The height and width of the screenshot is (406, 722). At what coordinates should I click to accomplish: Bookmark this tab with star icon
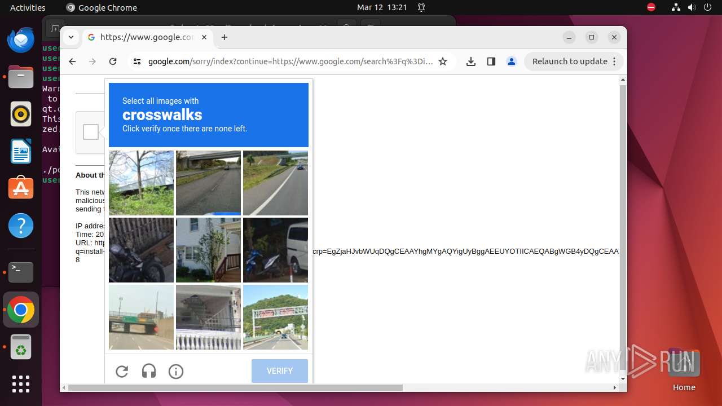point(443,61)
